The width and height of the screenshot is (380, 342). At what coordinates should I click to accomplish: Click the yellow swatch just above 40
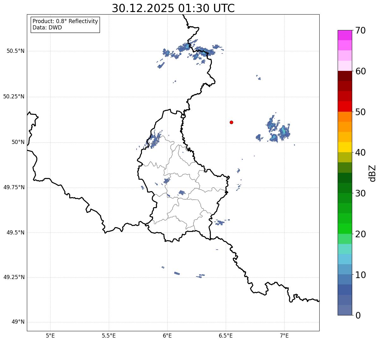[x=345, y=147]
